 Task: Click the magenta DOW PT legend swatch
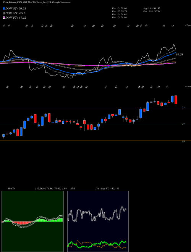pyautogui.click(x=4, y=18)
